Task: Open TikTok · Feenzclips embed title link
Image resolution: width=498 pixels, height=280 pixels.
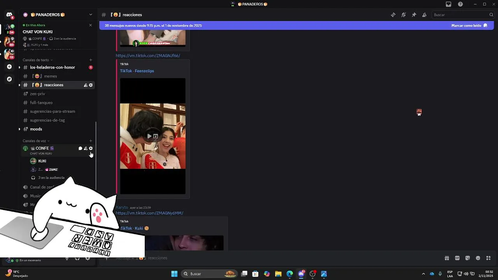Action: coord(137,71)
